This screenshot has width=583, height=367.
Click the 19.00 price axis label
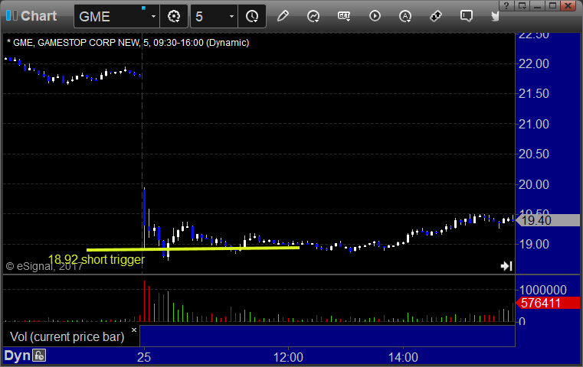(533, 244)
